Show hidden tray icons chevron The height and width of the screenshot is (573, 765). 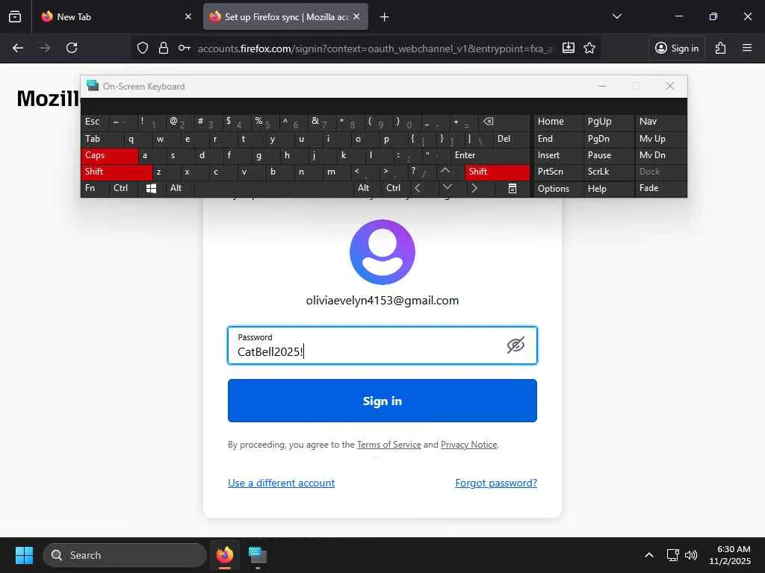[x=649, y=555]
